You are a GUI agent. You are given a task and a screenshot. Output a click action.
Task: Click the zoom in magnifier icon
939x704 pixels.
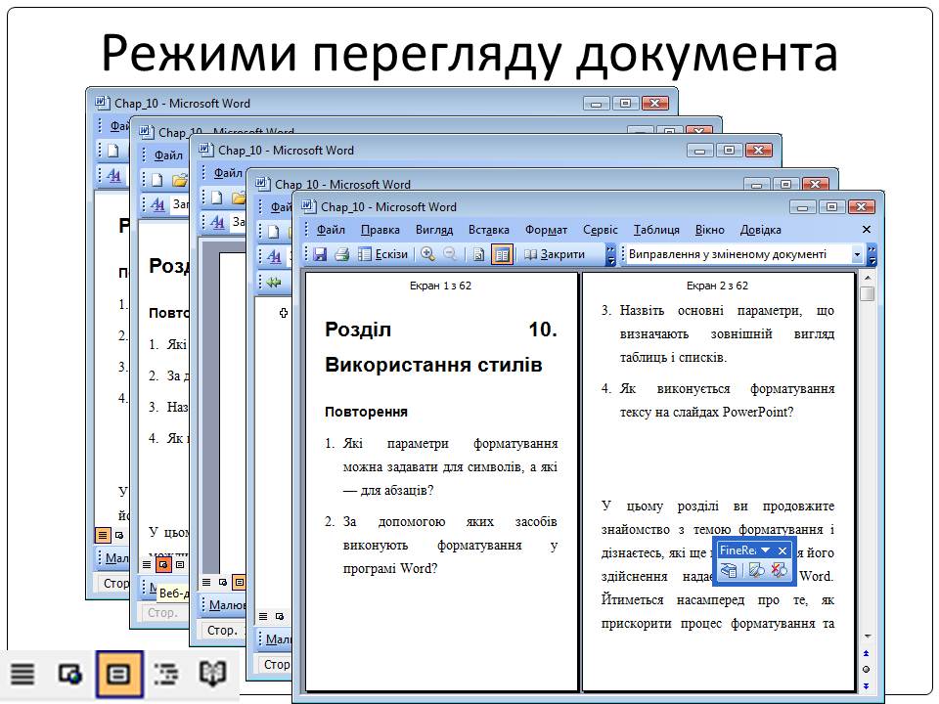(428, 254)
